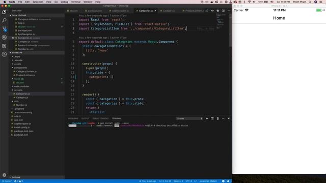Split the terminal panel
Screen dimensions: 326x183
212,118
